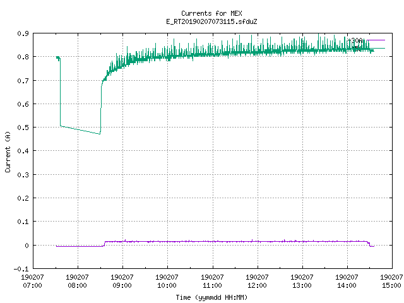Click the 0 y-axis tick label
This screenshot has height=303, width=404.
pyautogui.click(x=27, y=246)
